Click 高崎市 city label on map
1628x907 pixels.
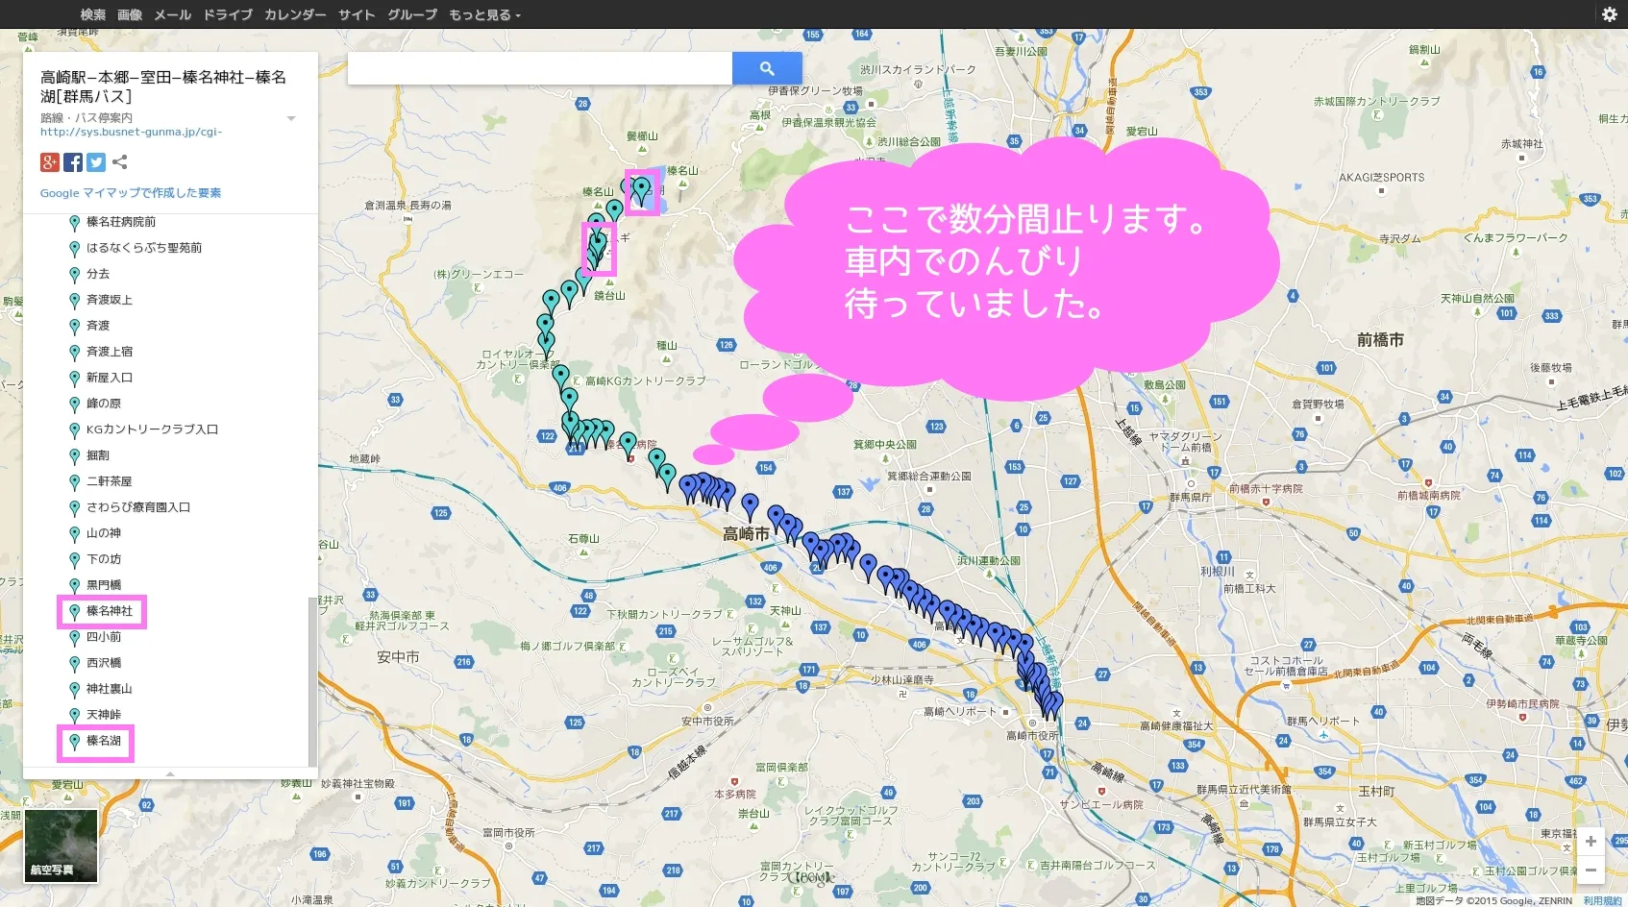click(746, 534)
